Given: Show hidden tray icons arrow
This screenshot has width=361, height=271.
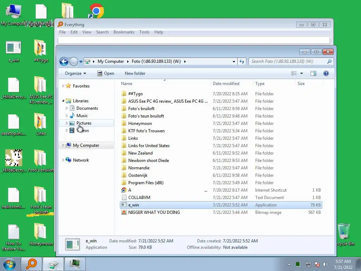Looking at the screenshot, I should pos(289,264).
